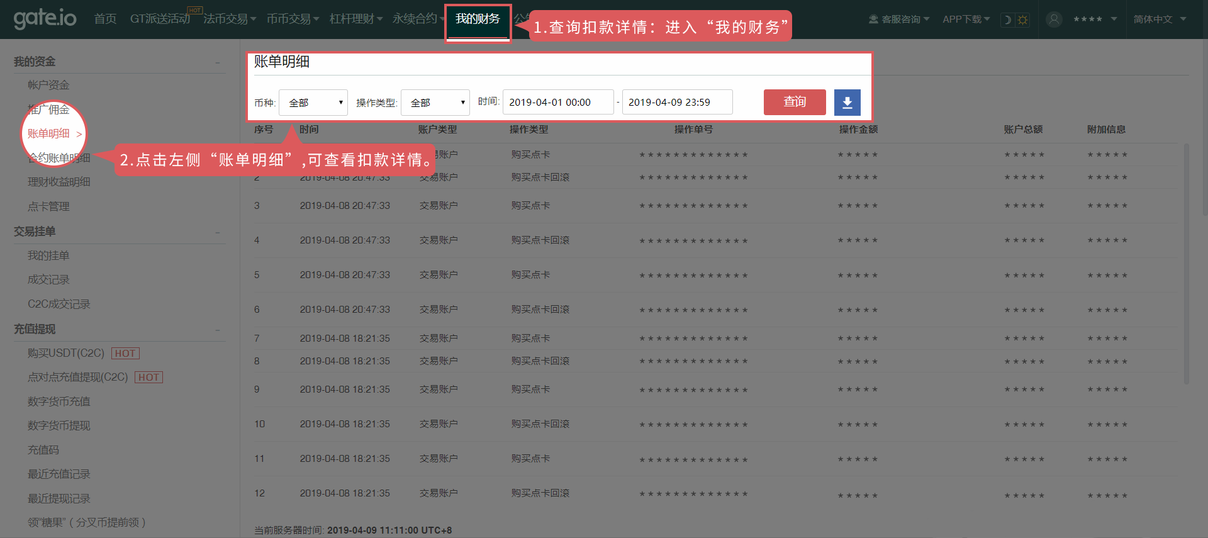
Task: Open 永续合约 menu
Action: tap(418, 19)
